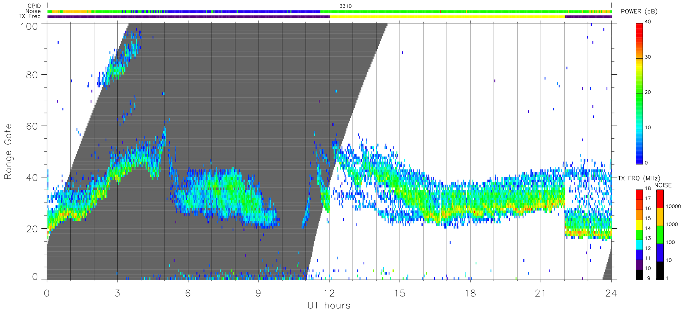Click the Noise label at top left
The image size is (688, 317).
click(33, 11)
